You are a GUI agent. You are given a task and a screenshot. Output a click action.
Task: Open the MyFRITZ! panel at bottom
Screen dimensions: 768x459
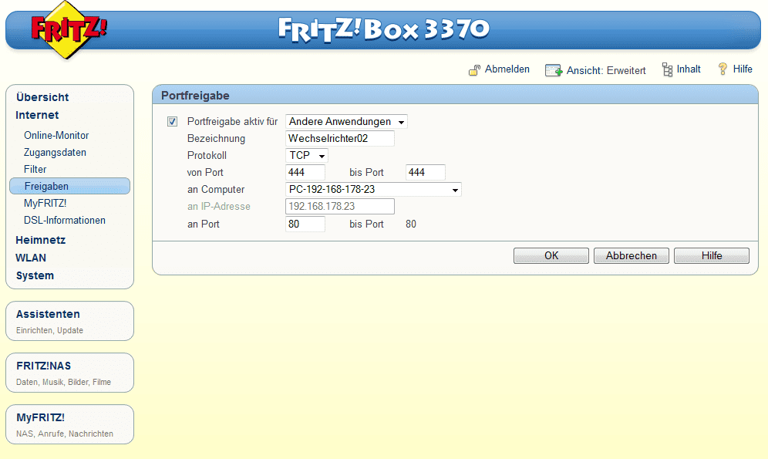tap(69, 424)
